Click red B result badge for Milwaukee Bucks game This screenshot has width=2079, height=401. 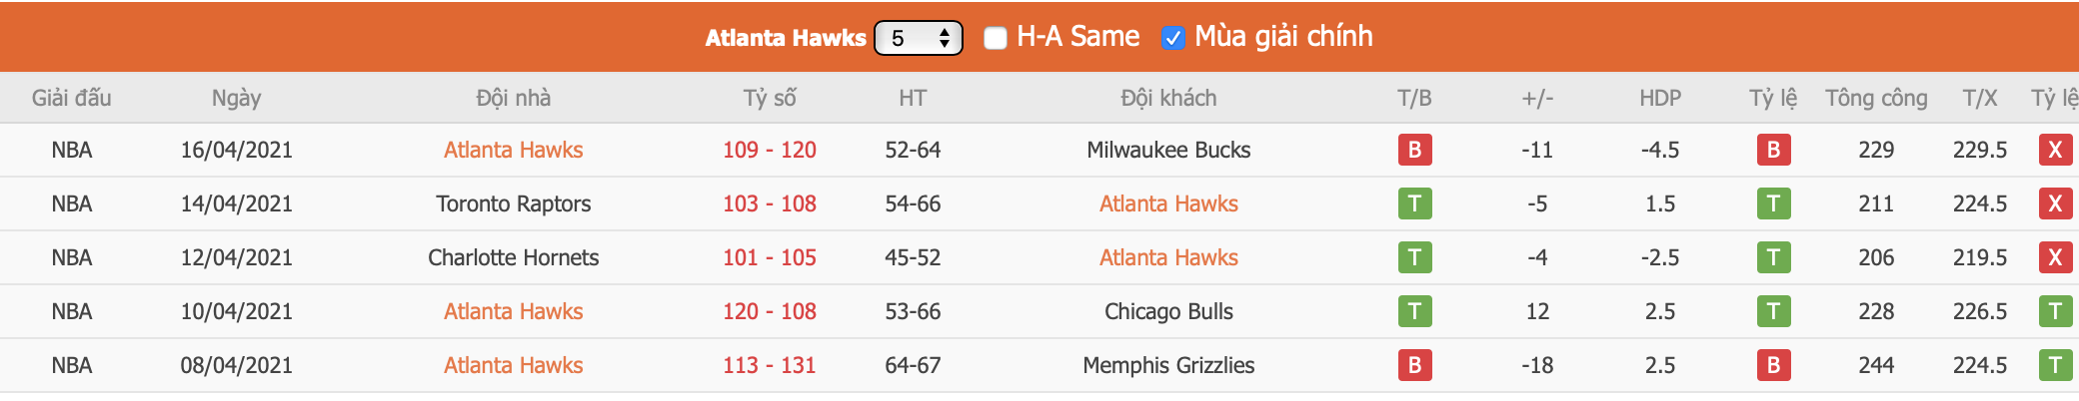1414,150
